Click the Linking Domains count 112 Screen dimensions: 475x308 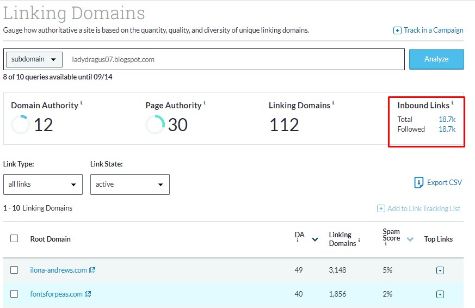coord(284,125)
